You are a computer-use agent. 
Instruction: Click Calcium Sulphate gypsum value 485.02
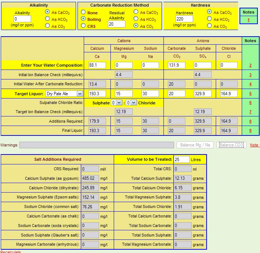click(x=90, y=178)
